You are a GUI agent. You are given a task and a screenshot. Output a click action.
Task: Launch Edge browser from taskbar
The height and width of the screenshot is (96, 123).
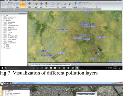[x=42, y=68]
